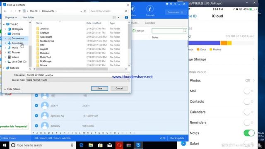Click the Downloads button in app header

click(175, 12)
